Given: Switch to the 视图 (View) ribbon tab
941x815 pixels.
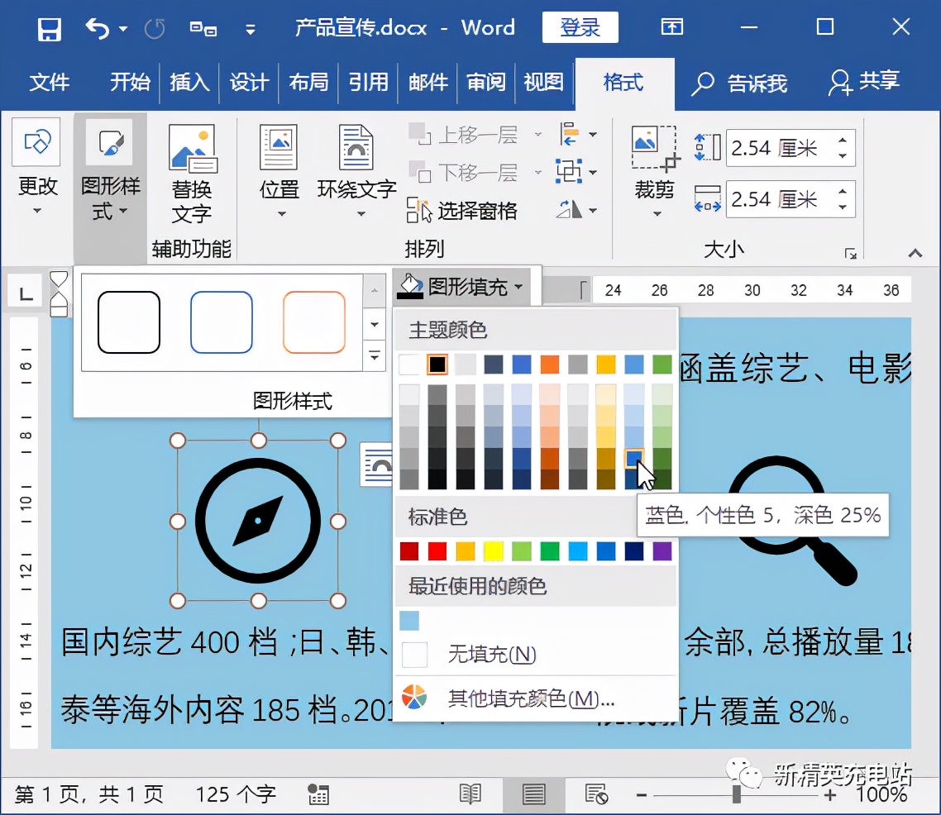Looking at the screenshot, I should 543,83.
